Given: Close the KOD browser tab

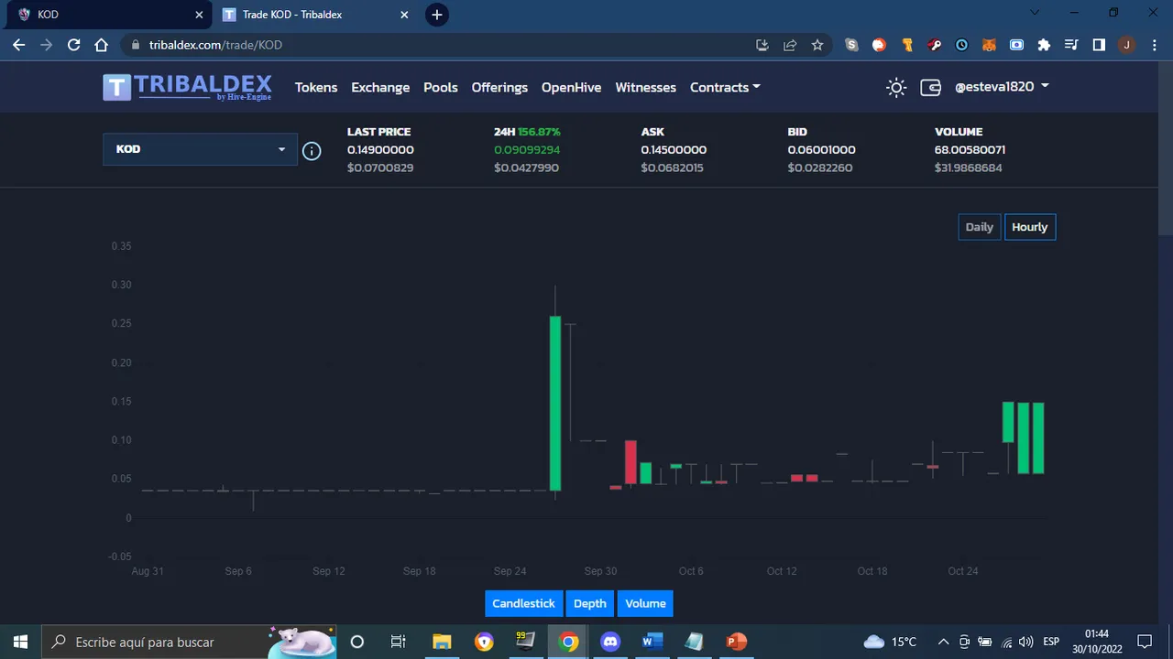Looking at the screenshot, I should [199, 15].
